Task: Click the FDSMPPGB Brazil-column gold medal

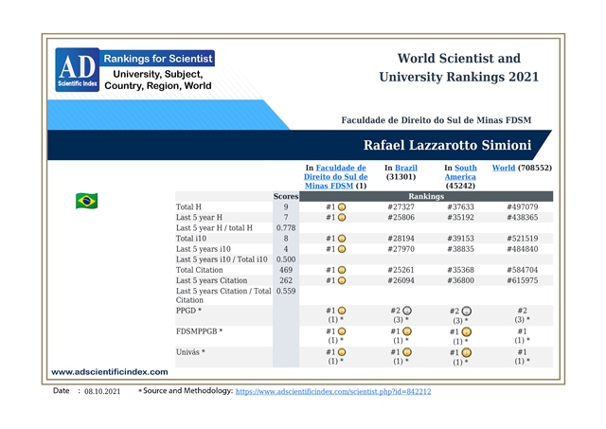Action: 407,331
